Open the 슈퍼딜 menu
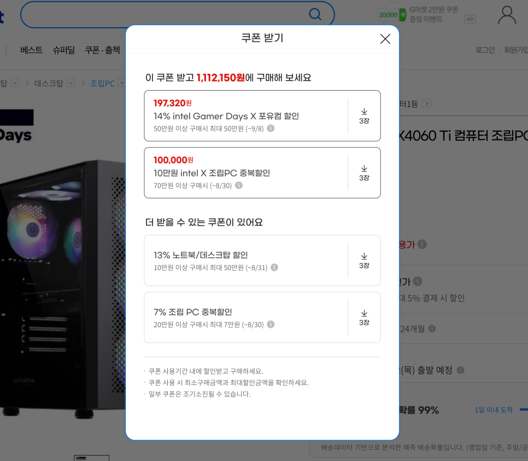 point(63,50)
